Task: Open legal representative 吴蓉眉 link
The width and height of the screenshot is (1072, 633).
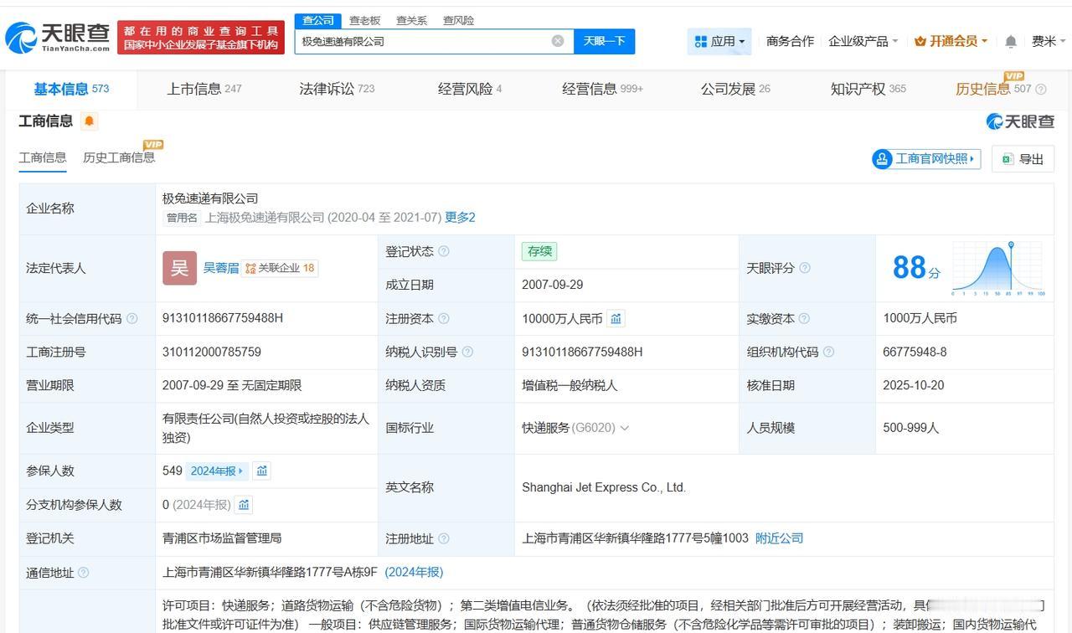Action: [x=221, y=268]
